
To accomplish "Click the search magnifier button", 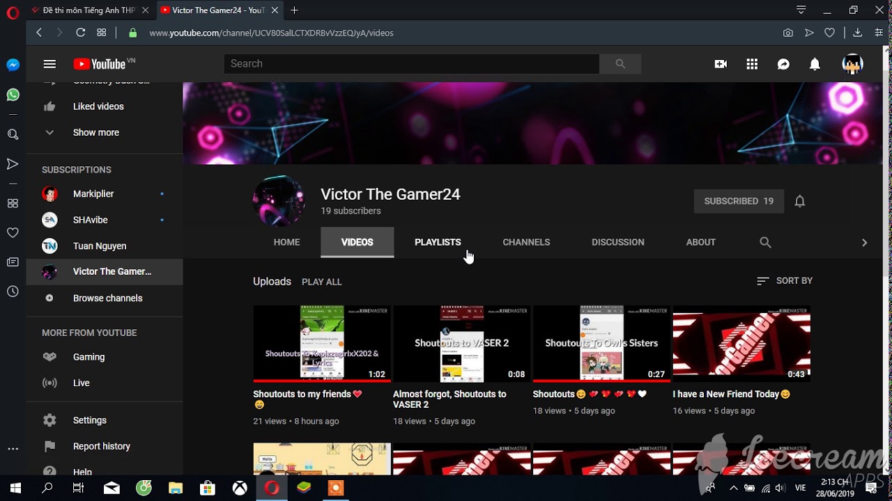I will [x=620, y=64].
